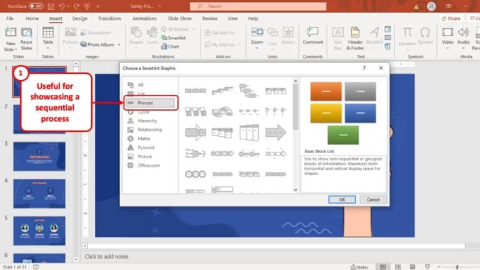Switch to the Home tab
480x270 pixels.
(x=32, y=18)
